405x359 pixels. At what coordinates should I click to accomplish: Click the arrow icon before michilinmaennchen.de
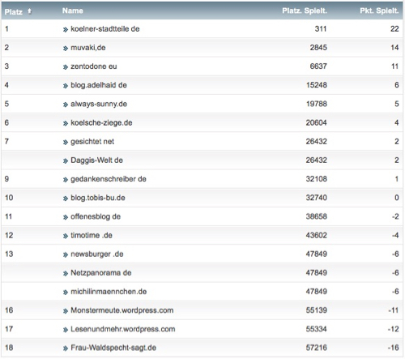[66, 293]
